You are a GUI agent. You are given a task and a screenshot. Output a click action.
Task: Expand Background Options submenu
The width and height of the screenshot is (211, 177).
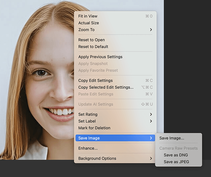coord(97,159)
